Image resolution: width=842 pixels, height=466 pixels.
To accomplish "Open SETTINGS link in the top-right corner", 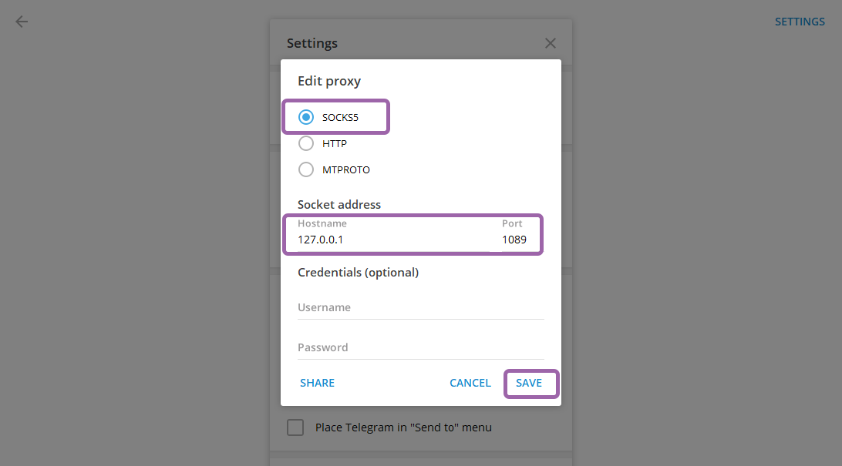I will pyautogui.click(x=800, y=22).
